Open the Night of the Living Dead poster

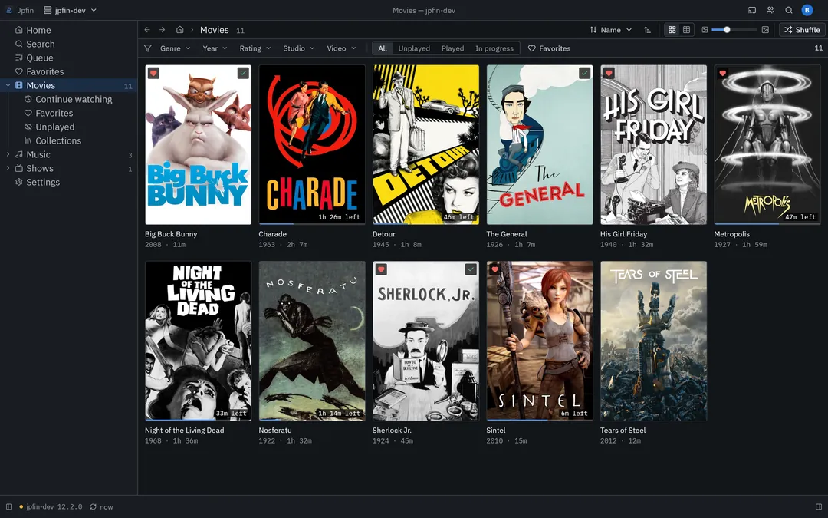[198, 341]
